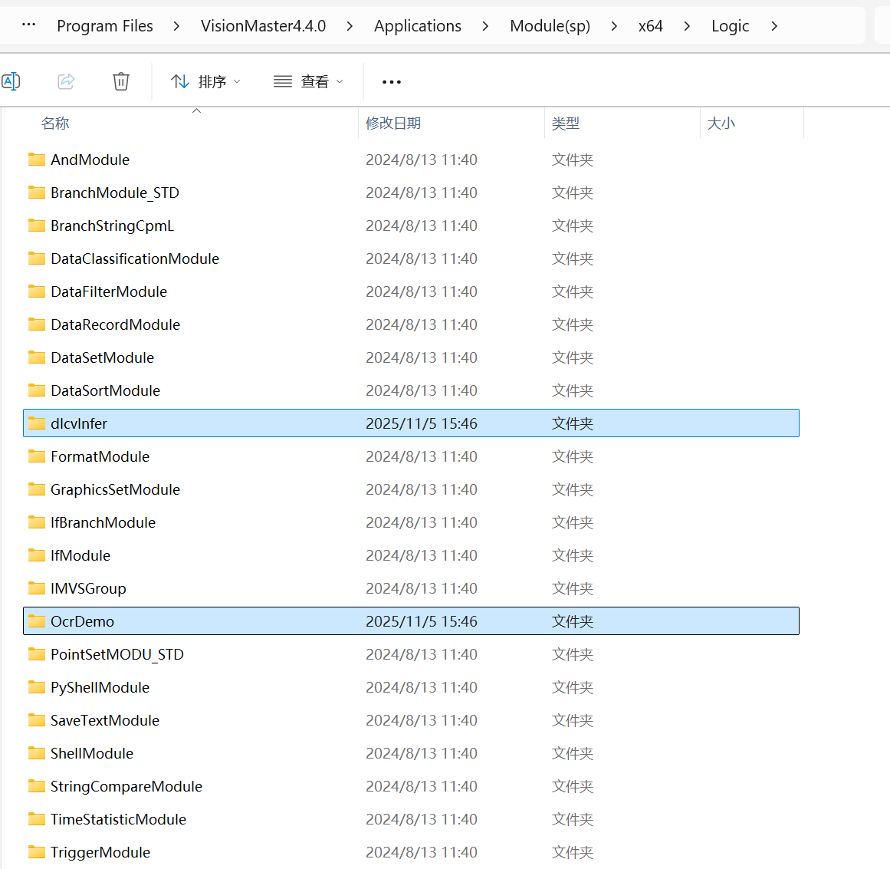The image size is (890, 869).
Task: Sort by the 修改日期 column header
Action: point(393,123)
